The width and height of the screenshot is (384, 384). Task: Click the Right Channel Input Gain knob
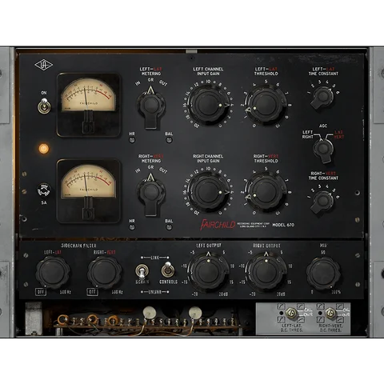[x=208, y=192]
